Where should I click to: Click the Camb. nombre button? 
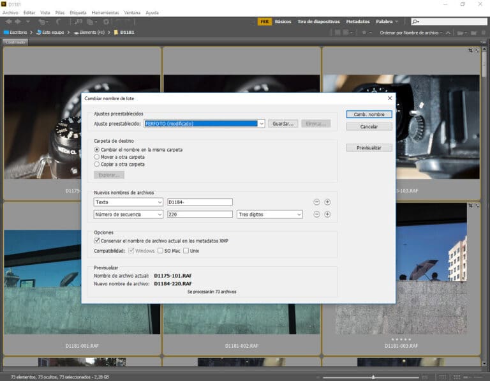(369, 114)
